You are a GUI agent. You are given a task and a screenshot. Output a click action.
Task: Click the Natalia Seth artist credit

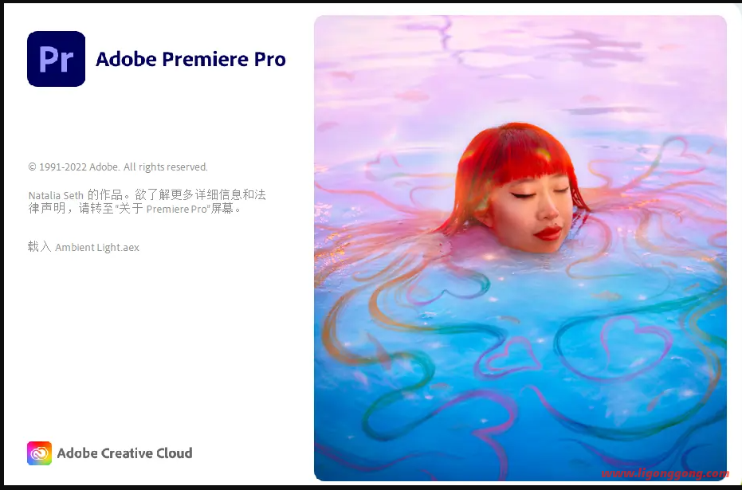pyautogui.click(x=56, y=195)
